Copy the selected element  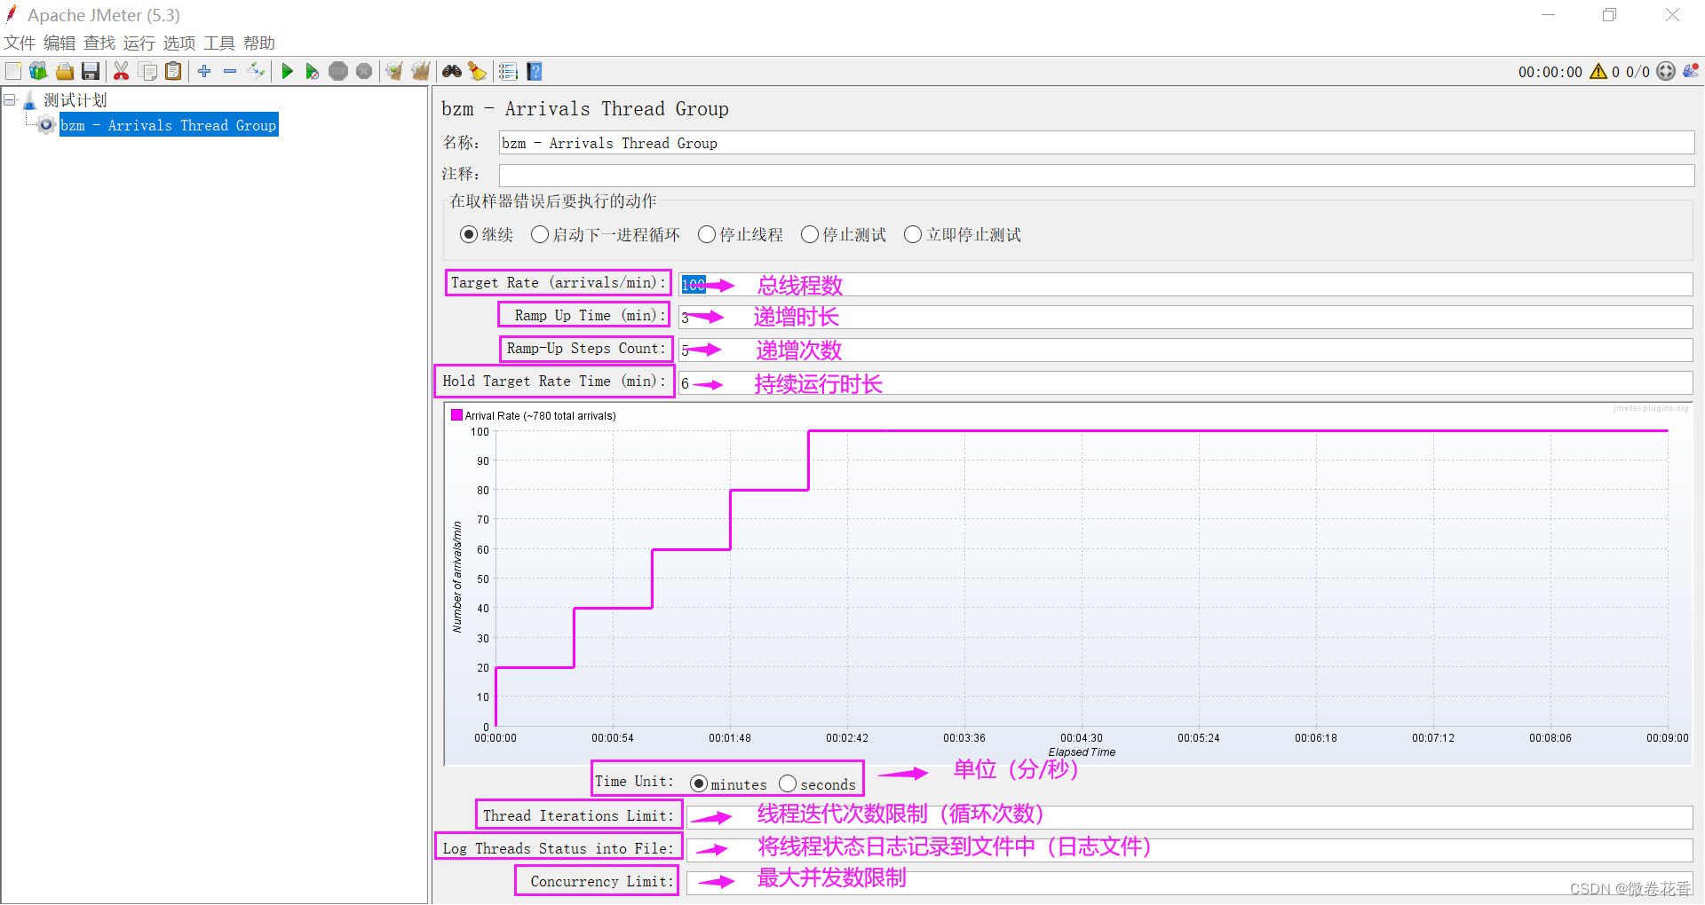click(x=148, y=71)
